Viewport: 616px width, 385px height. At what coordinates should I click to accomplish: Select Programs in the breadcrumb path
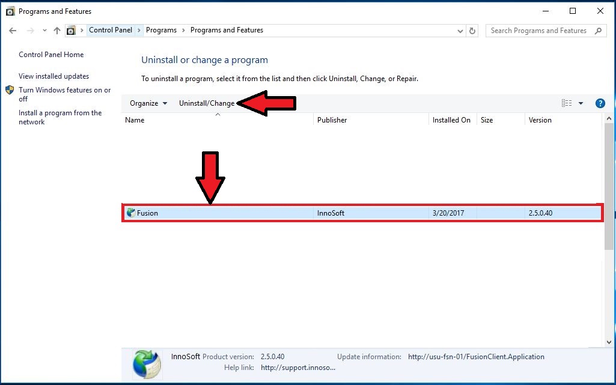point(161,30)
